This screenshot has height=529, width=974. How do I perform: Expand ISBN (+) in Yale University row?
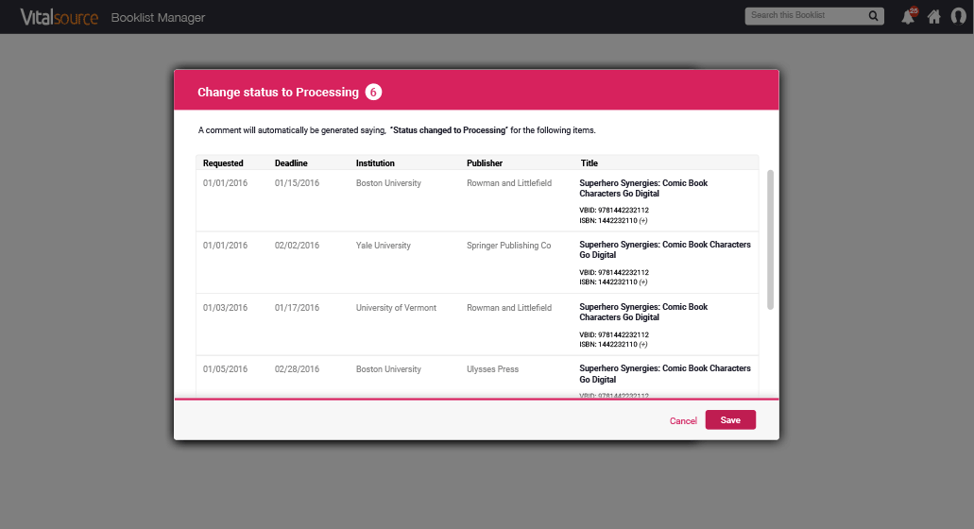point(643,282)
